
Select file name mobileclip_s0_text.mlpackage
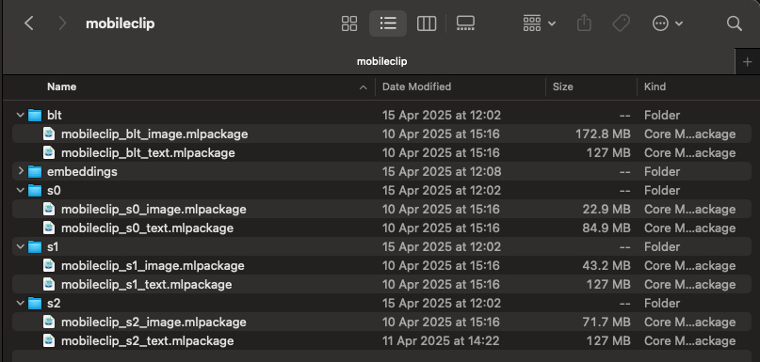(x=147, y=228)
